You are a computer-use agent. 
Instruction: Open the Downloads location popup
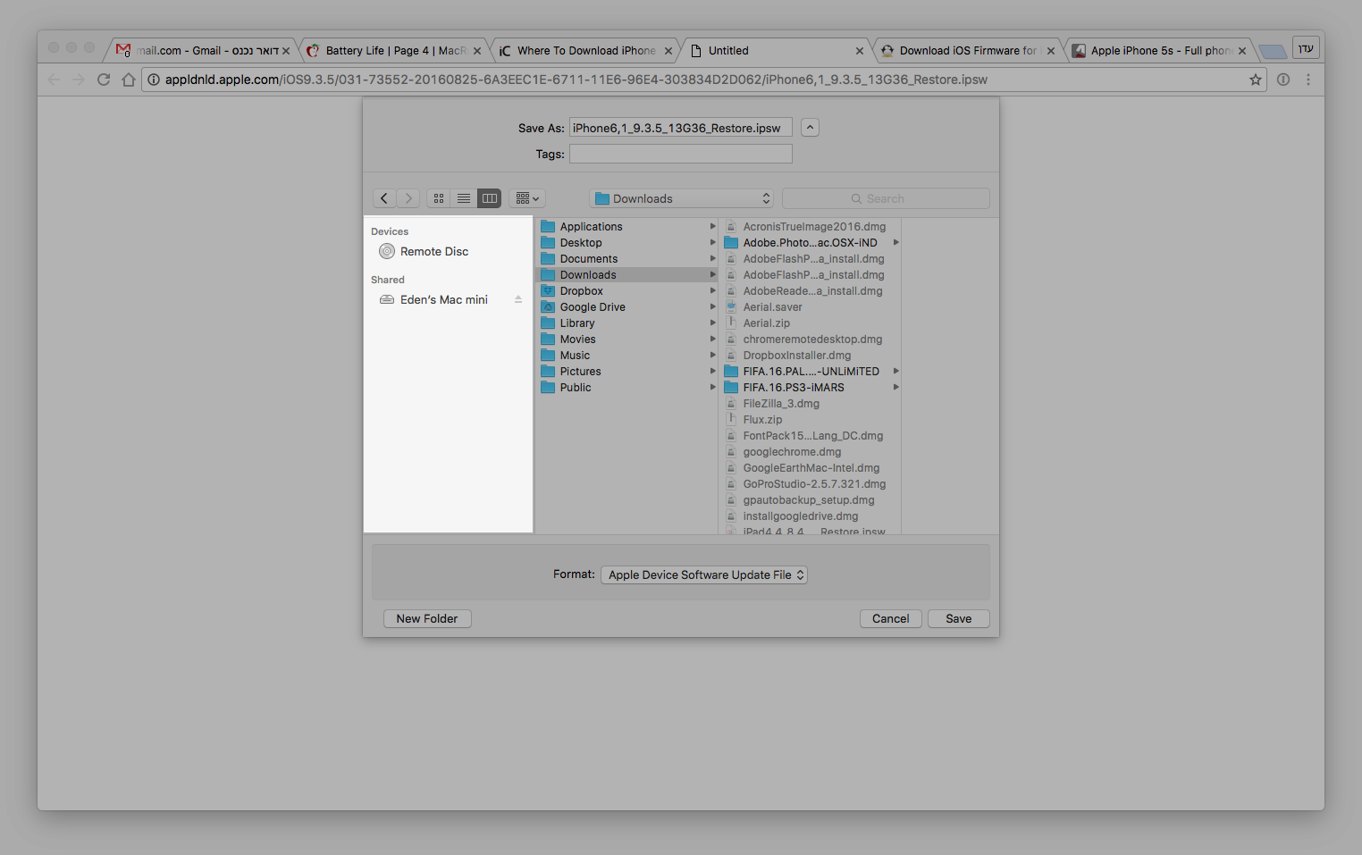tap(682, 198)
